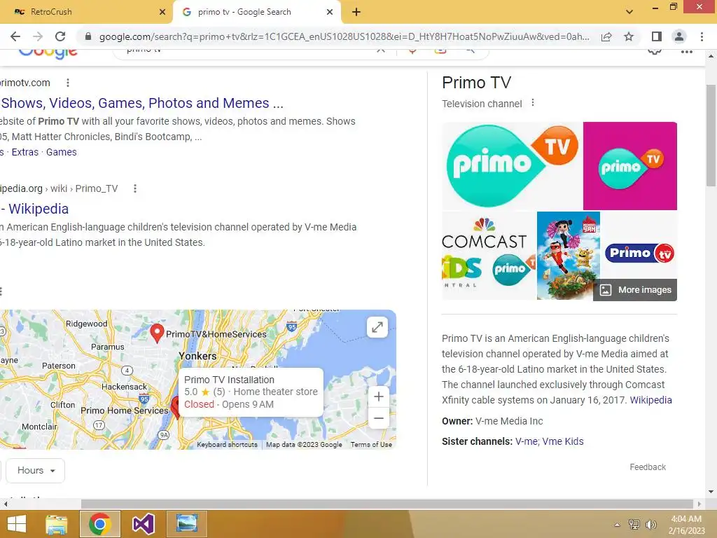Open the cartoon characters poster image
The width and height of the screenshot is (717, 538).
tap(569, 255)
